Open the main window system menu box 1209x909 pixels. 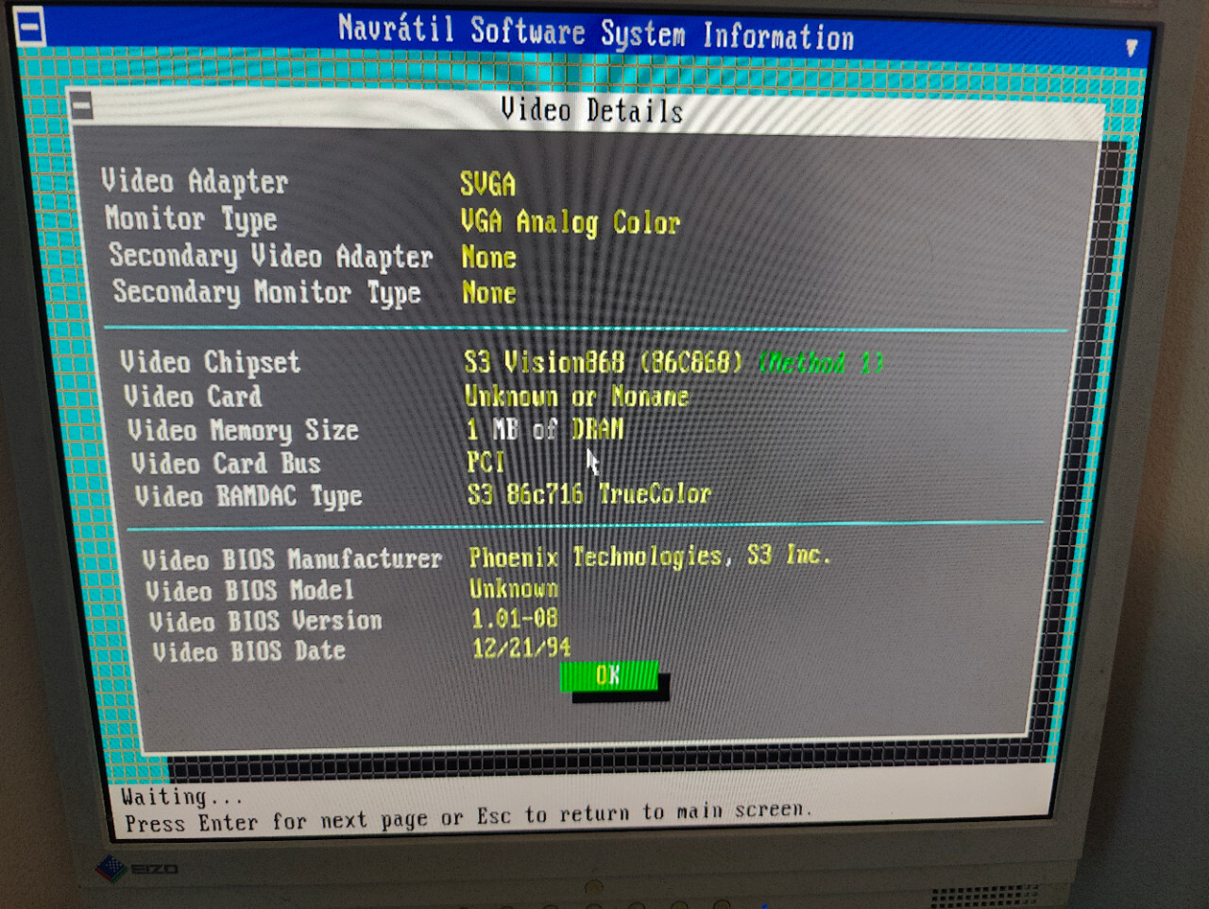click(30, 26)
